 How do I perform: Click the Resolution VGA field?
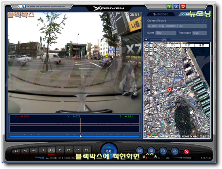[199, 33]
